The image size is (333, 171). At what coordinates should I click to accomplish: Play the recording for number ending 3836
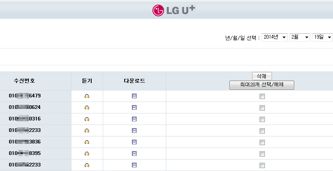click(x=87, y=142)
